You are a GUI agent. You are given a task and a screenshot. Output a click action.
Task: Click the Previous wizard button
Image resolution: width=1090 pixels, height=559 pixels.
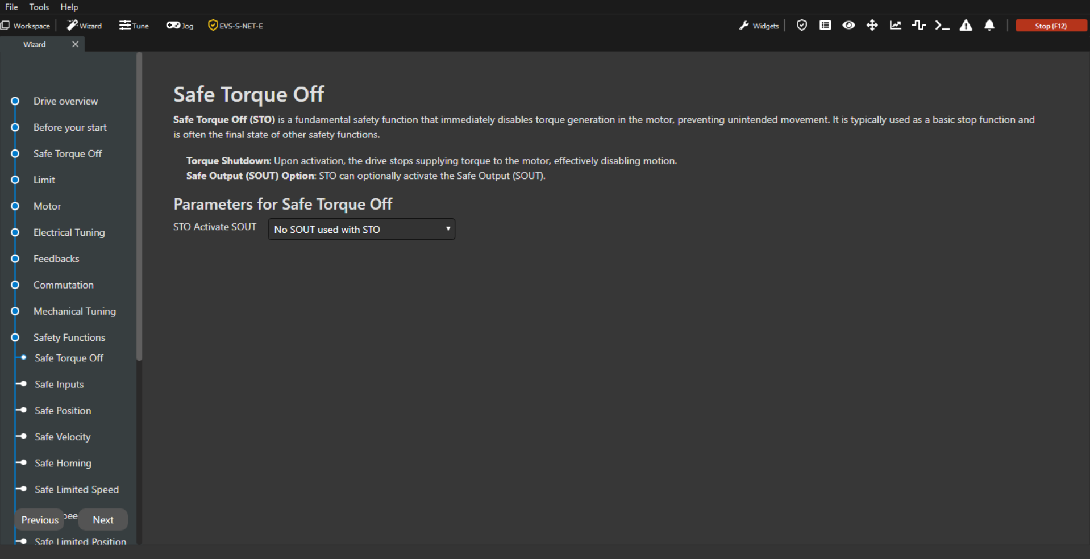tap(40, 520)
